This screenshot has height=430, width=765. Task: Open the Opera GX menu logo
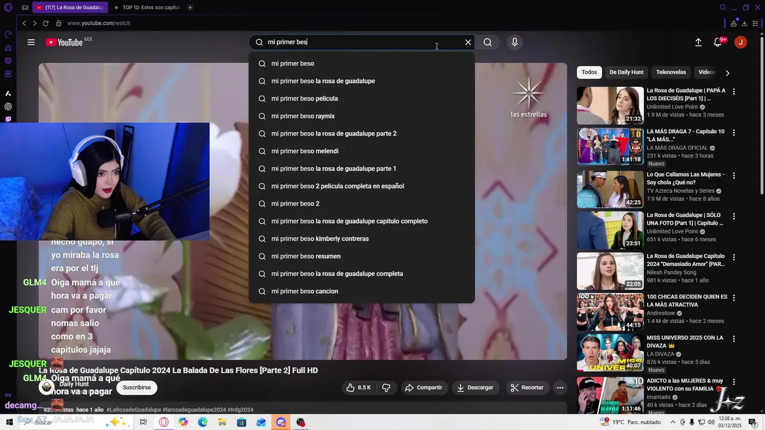click(x=8, y=8)
